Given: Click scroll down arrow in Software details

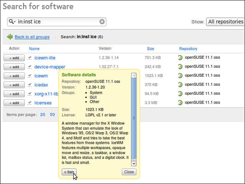Looking at the screenshot, I should [134, 164].
